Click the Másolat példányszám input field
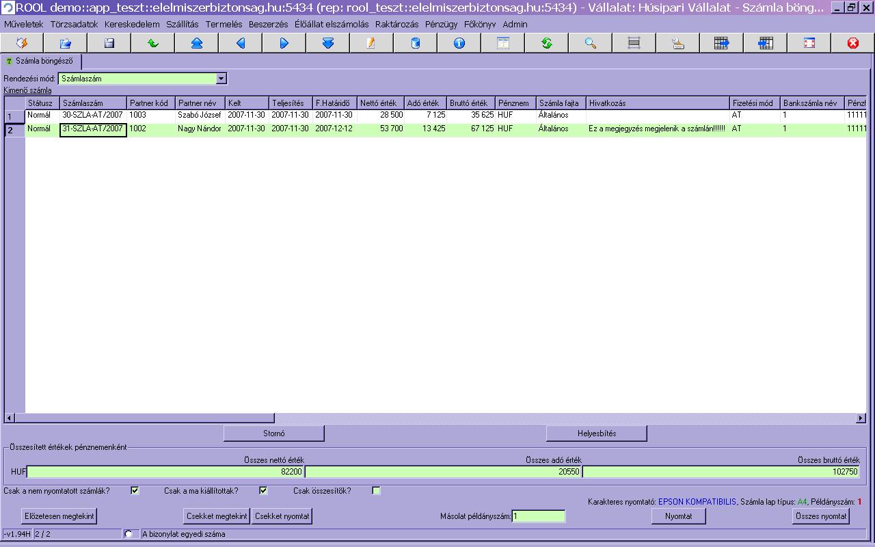The image size is (875, 547). 539,516
